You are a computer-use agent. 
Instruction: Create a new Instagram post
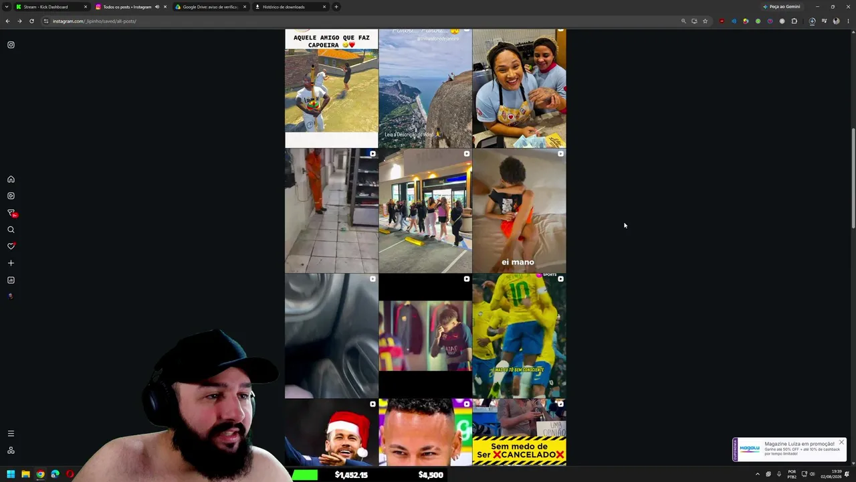11,263
